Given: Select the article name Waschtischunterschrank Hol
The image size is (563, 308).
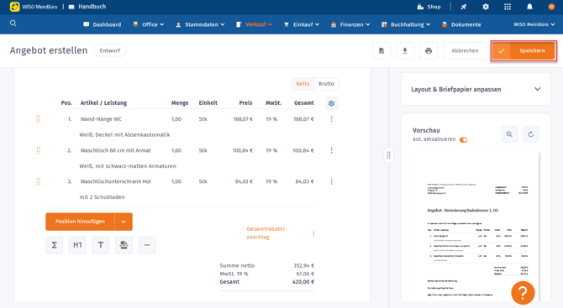Looking at the screenshot, I should tap(116, 181).
